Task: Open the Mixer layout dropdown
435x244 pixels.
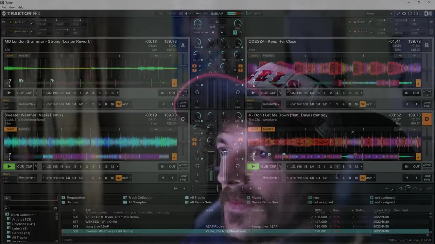Action: (379, 14)
